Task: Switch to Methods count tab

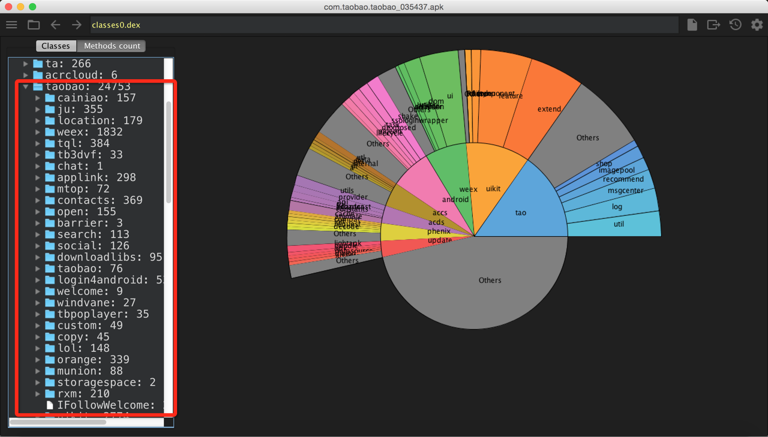Action: (x=112, y=46)
